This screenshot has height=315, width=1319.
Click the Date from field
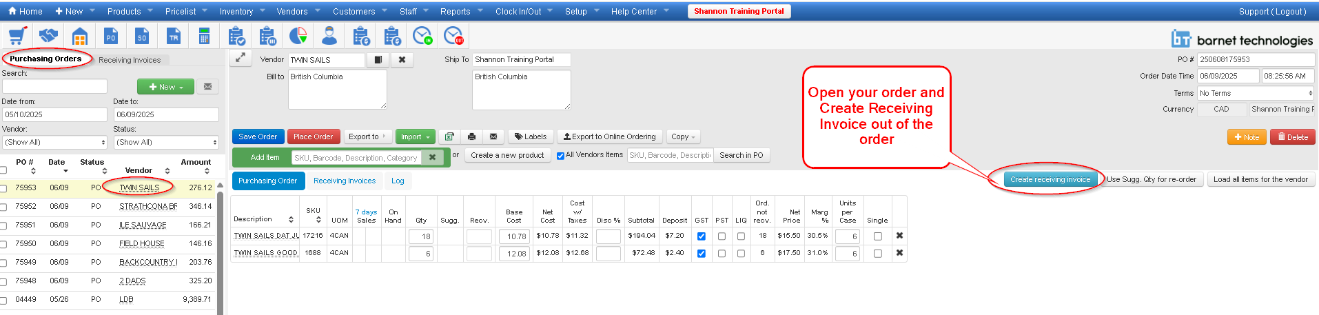pos(54,114)
